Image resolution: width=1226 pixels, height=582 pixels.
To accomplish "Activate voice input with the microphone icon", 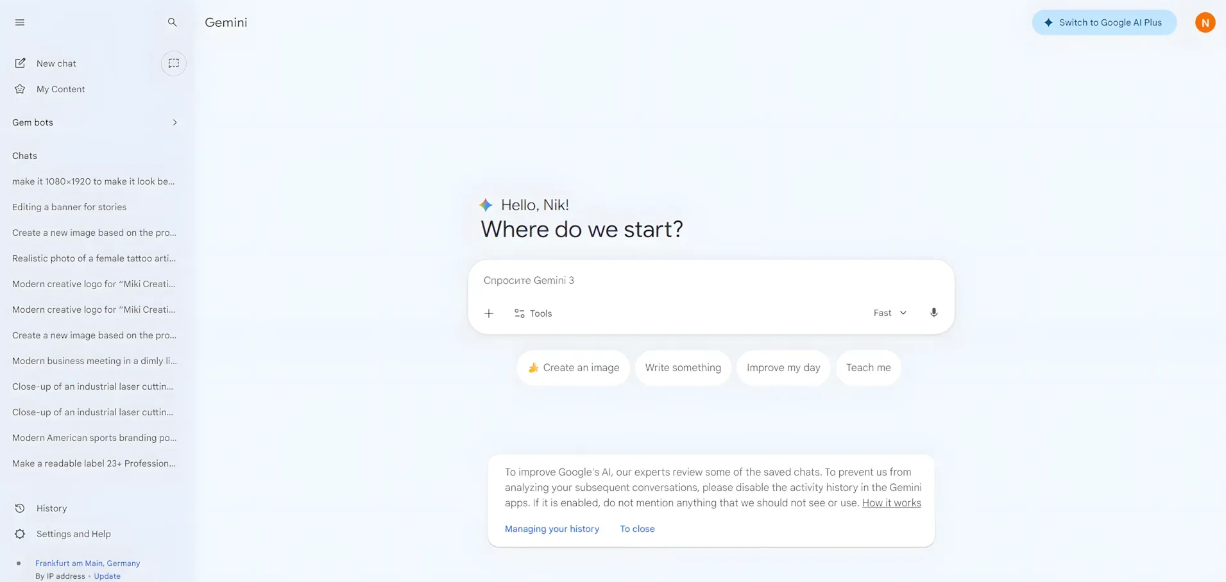I will point(933,312).
